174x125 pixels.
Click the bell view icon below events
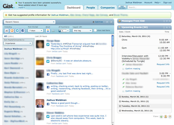166,117
